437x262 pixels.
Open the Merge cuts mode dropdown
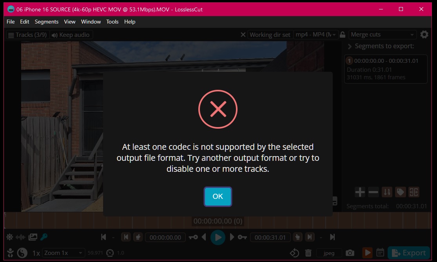[x=383, y=35]
